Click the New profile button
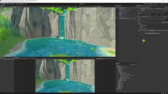 pos(163,22)
